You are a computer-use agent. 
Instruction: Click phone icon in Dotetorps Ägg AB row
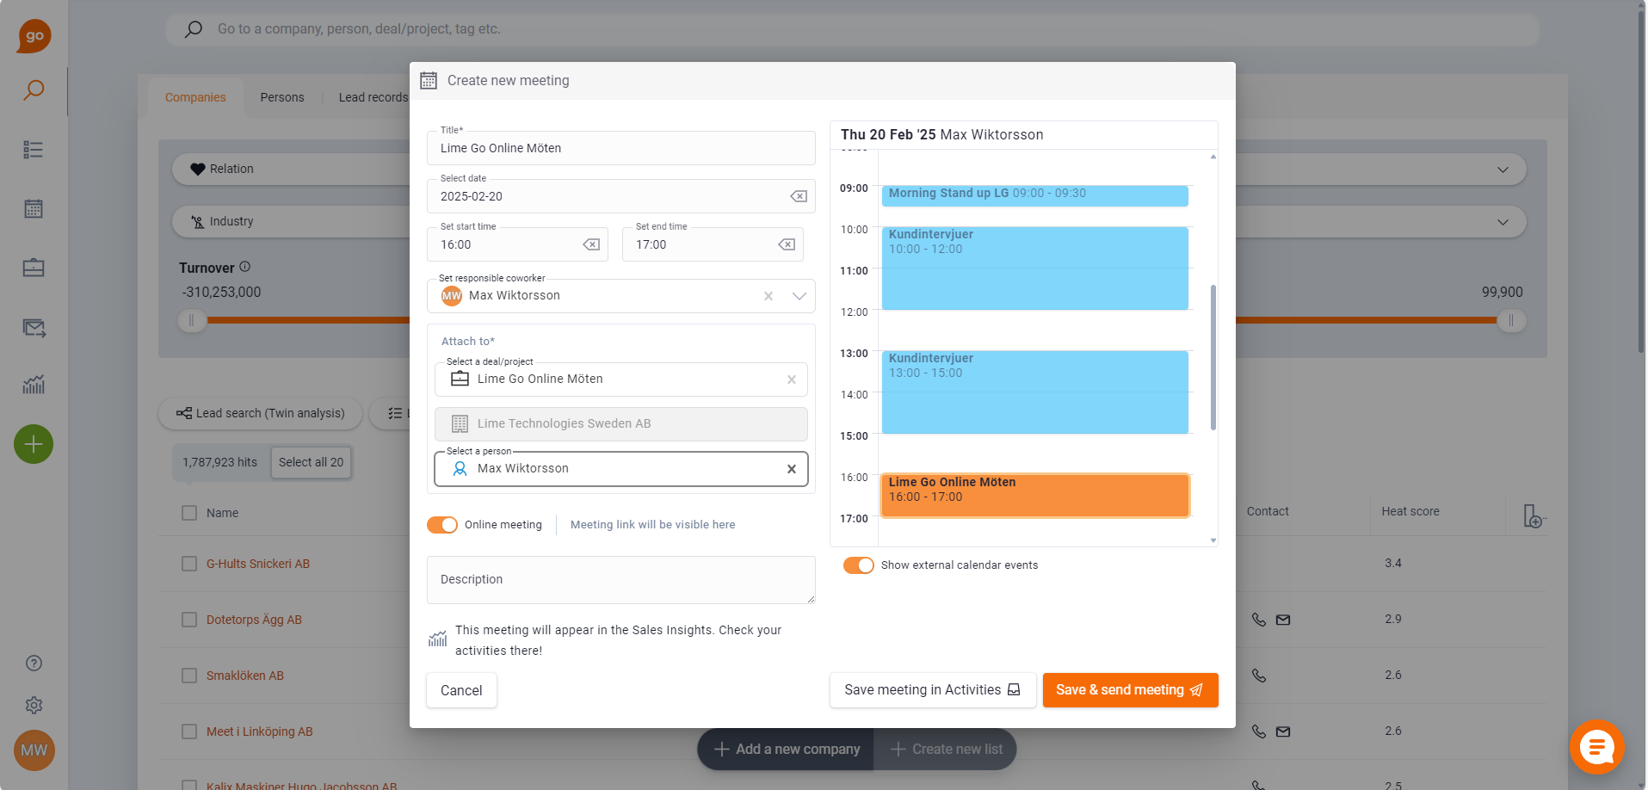click(1259, 620)
